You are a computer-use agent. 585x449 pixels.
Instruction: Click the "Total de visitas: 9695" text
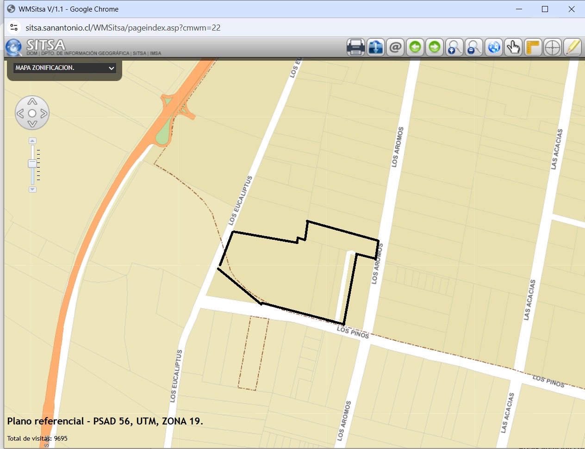(37, 438)
